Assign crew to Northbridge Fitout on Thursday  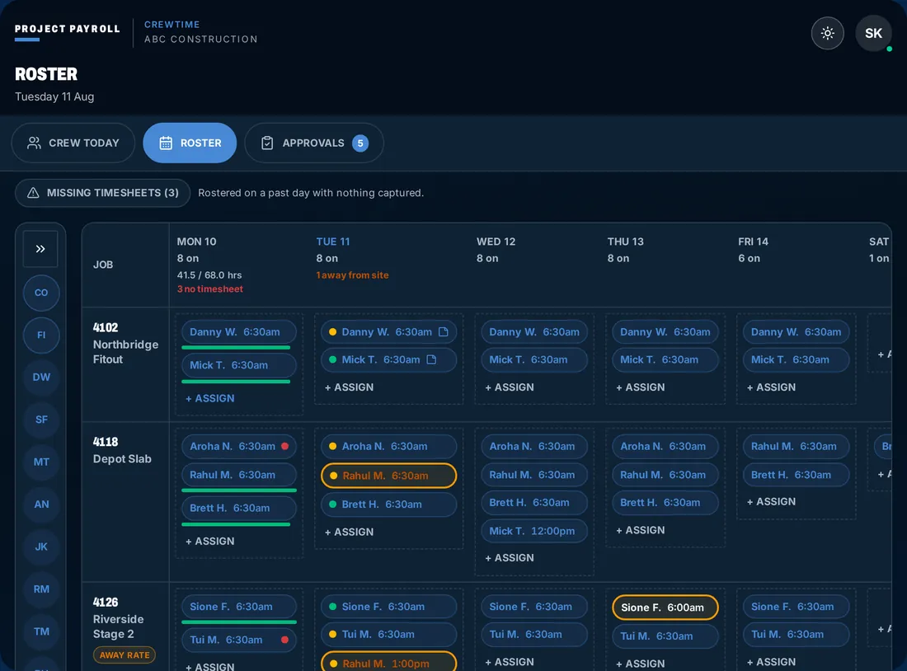coord(640,387)
